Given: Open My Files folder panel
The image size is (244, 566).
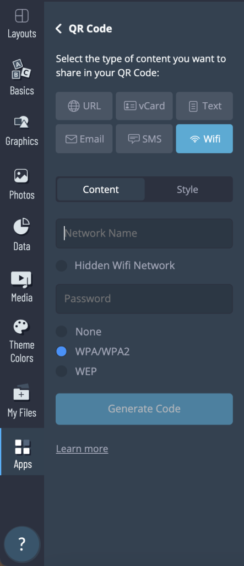Looking at the screenshot, I should coord(22,401).
